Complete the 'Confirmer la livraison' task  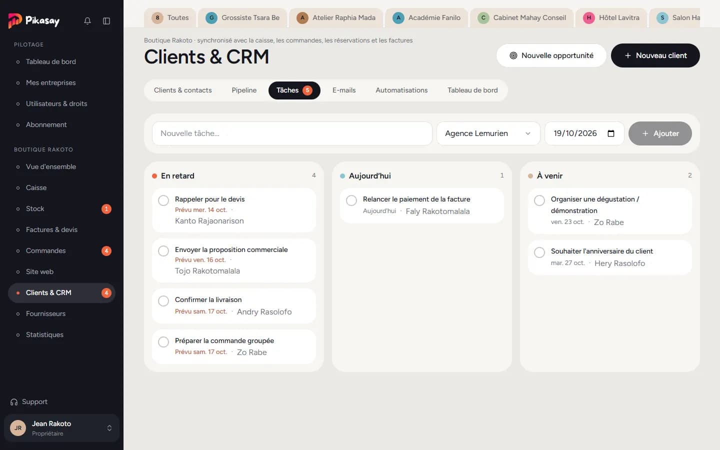(163, 301)
